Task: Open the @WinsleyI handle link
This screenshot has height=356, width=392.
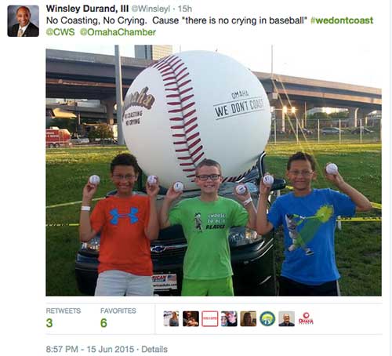Action: click(151, 9)
